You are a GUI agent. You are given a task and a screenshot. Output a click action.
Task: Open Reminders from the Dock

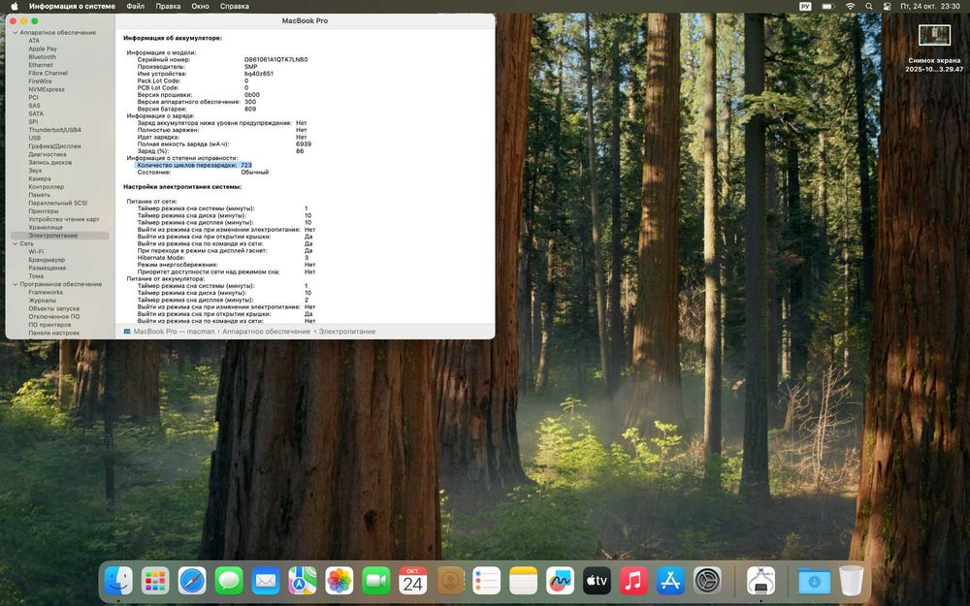click(486, 581)
